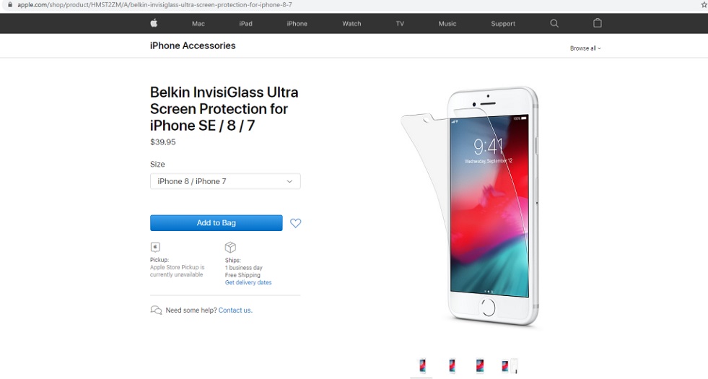Click the padlock site info icon

coord(10,4)
